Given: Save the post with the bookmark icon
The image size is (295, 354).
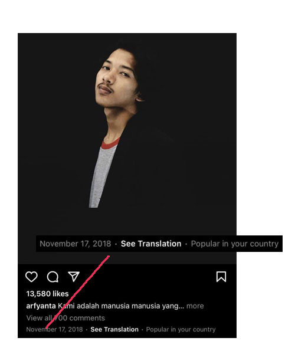Looking at the screenshot, I should click(221, 277).
